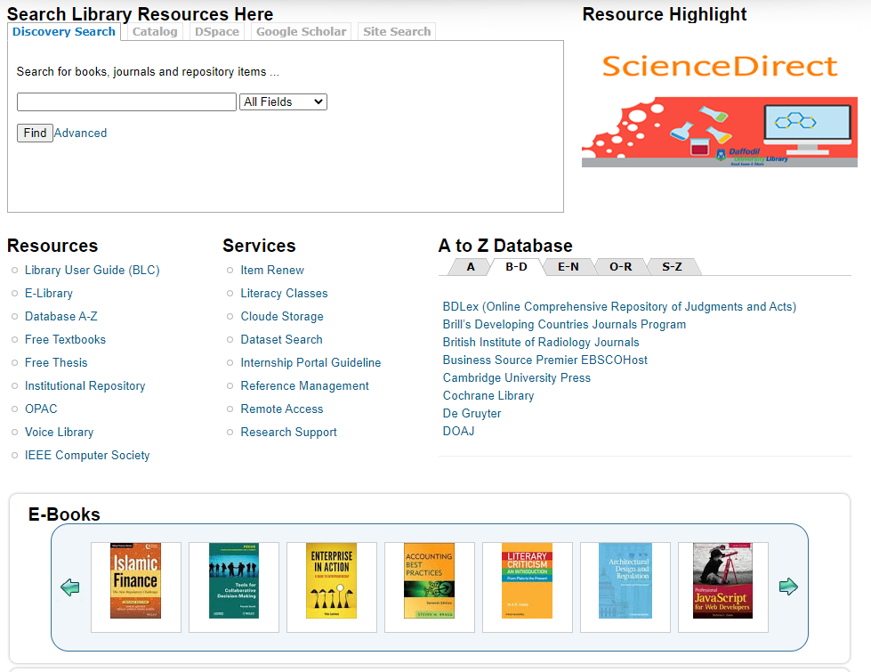Switch to the DSpace tab

(217, 32)
